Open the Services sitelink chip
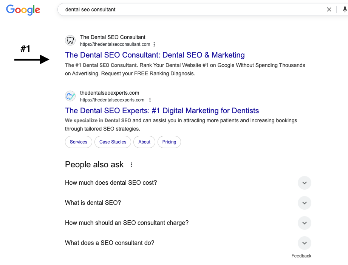 (x=79, y=142)
